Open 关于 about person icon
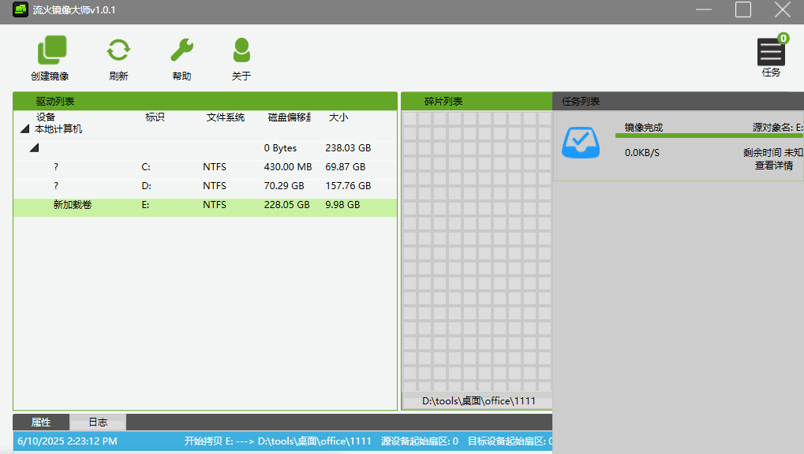Image resolution: width=804 pixels, height=454 pixels. (241, 50)
